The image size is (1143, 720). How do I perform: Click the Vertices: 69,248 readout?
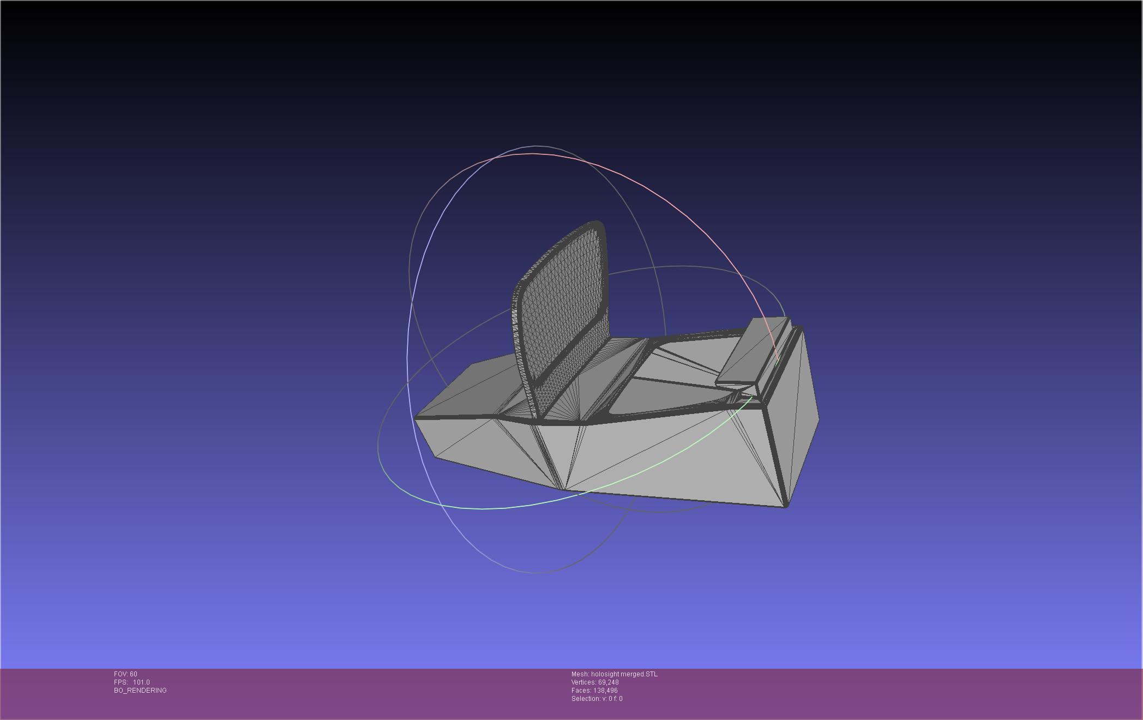594,682
